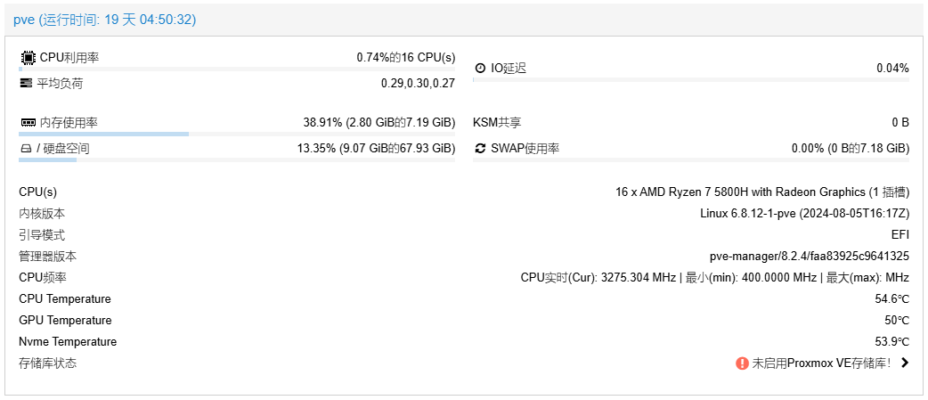
Task: Click the refresh icon beside SWAP使用率
Action: point(480,149)
